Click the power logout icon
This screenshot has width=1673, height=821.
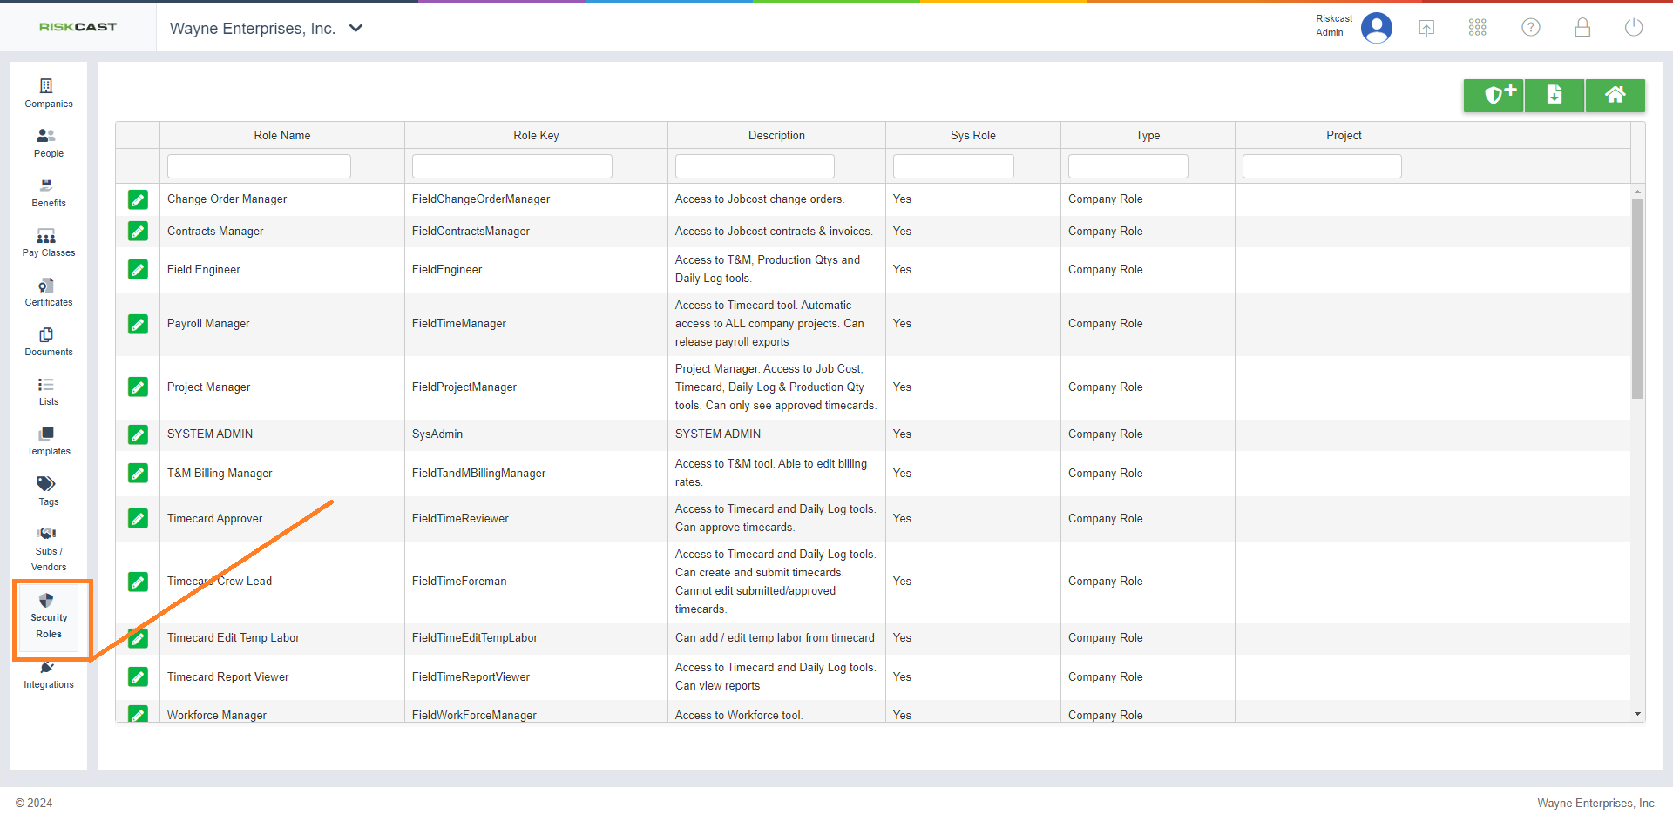tap(1634, 28)
